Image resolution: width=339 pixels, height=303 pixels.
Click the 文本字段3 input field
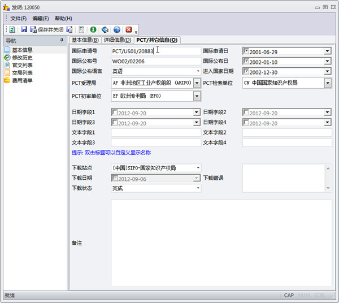(x=156, y=142)
